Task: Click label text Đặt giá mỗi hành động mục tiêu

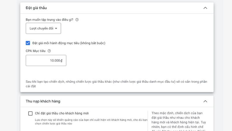Action: coord(69,43)
